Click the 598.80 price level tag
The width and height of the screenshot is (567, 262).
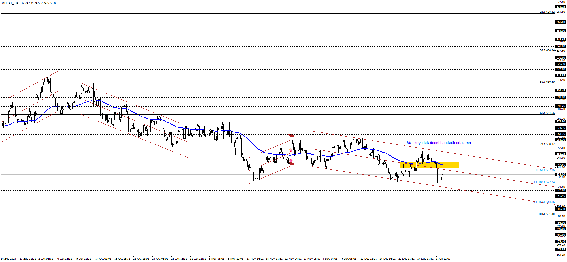(x=561, y=97)
